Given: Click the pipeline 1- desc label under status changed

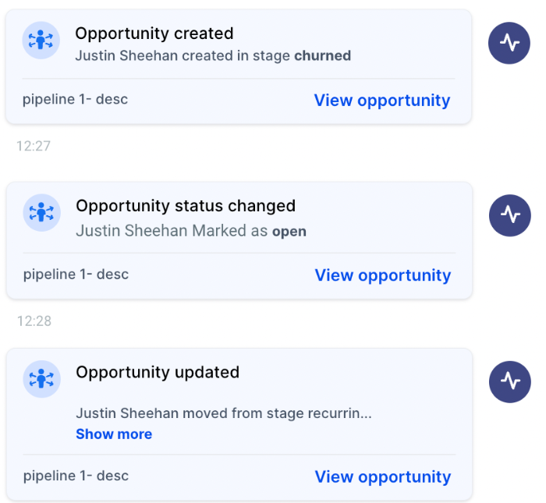Looking at the screenshot, I should [x=76, y=275].
